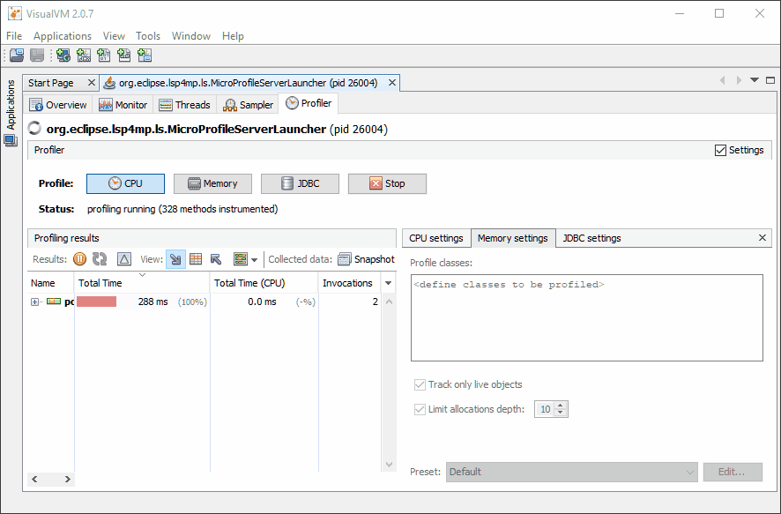Open the File menu

click(x=14, y=36)
